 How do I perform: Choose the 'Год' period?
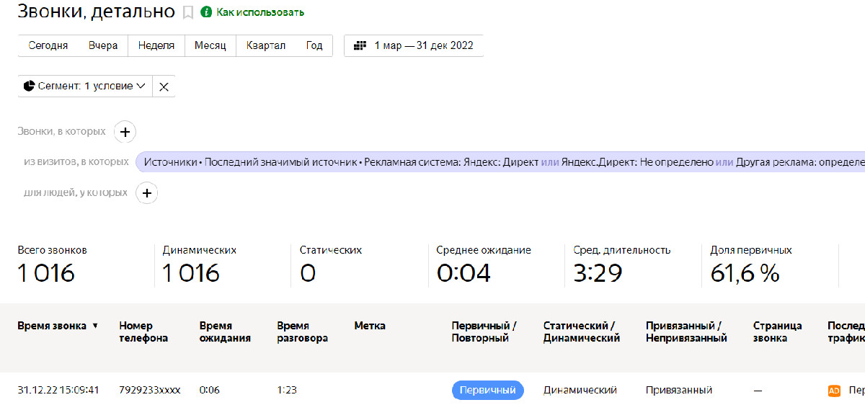point(314,45)
